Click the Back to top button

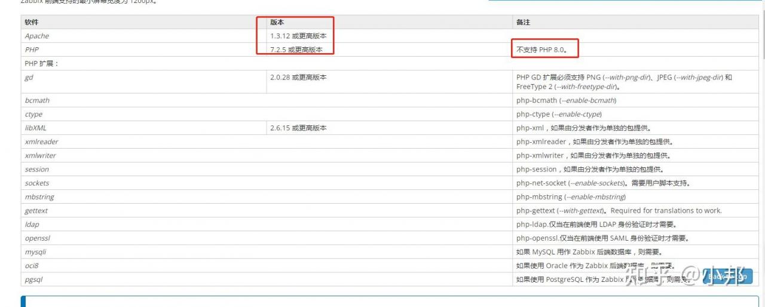727,276
